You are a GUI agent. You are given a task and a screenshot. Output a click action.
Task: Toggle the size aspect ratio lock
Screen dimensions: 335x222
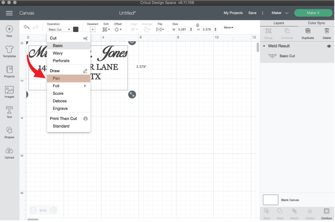pos(197,25)
